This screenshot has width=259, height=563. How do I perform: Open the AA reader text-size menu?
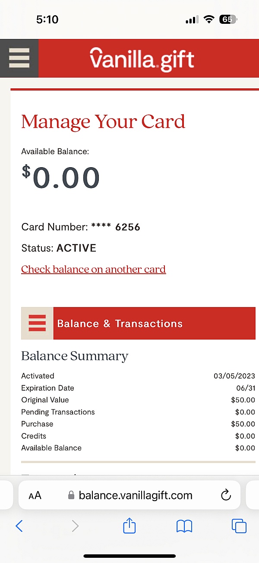(x=35, y=495)
